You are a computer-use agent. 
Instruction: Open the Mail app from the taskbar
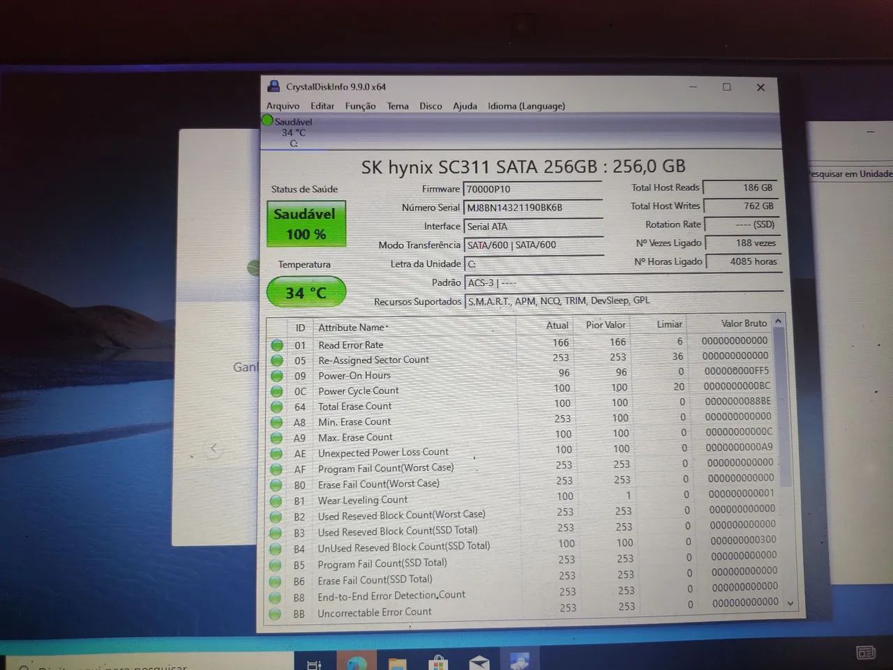tap(479, 662)
